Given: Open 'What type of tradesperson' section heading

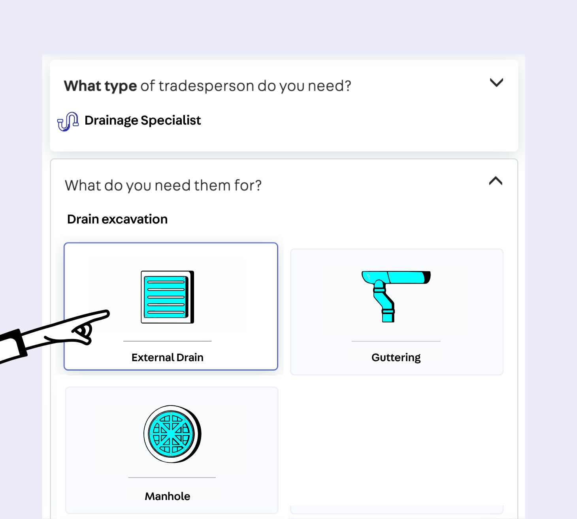Looking at the screenshot, I should tap(207, 86).
